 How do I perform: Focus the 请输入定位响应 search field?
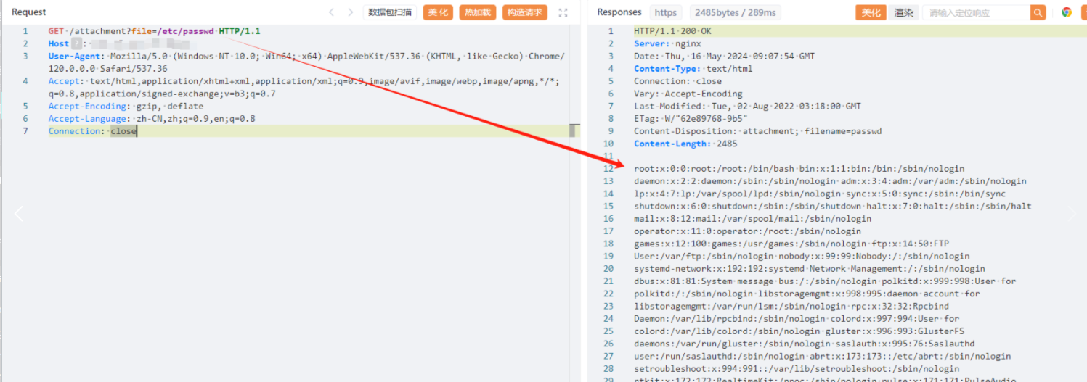pyautogui.click(x=977, y=12)
